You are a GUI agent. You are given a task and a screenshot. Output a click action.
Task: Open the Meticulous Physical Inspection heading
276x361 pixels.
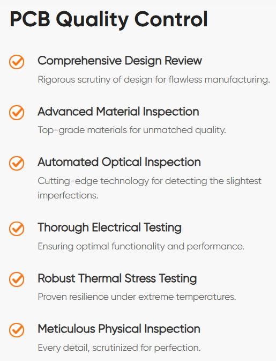click(x=119, y=329)
